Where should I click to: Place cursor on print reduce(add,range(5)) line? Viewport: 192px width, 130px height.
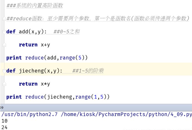pyautogui.click(x=47, y=58)
